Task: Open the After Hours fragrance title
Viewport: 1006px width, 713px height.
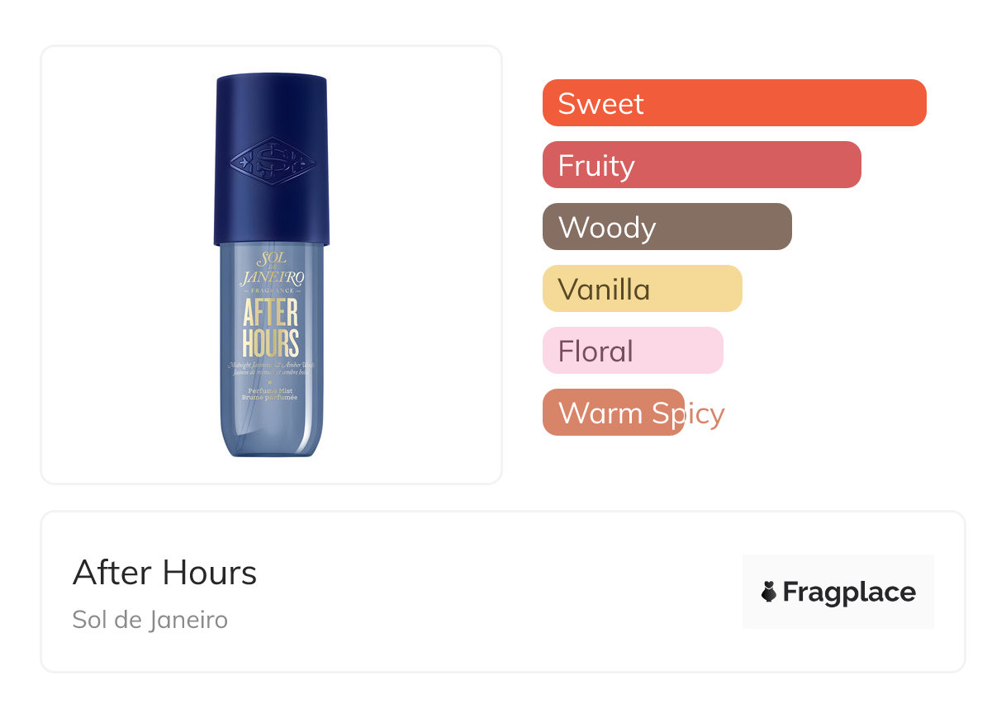Action: (165, 573)
